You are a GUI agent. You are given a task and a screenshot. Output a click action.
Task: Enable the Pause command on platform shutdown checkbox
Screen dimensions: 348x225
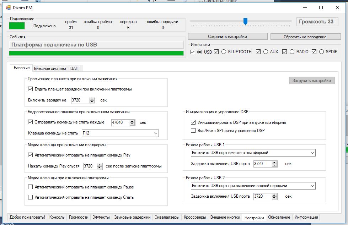pyautogui.click(x=30, y=187)
